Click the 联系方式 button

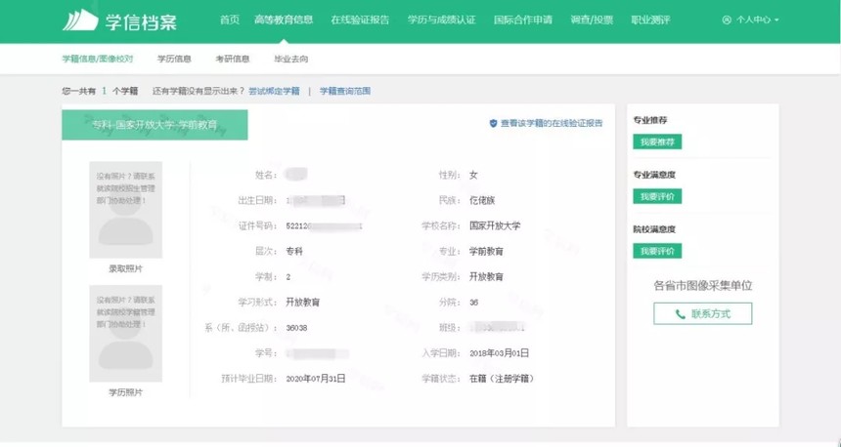pyautogui.click(x=702, y=313)
